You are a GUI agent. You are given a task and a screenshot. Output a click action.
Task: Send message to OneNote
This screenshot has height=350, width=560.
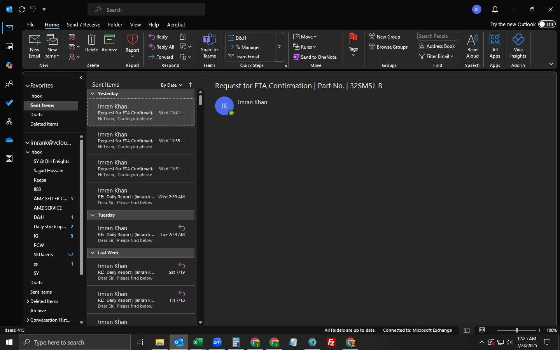pos(315,57)
